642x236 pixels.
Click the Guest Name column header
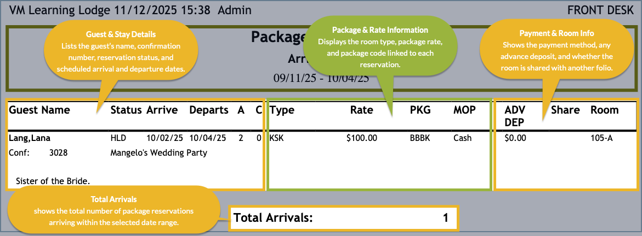(x=39, y=110)
